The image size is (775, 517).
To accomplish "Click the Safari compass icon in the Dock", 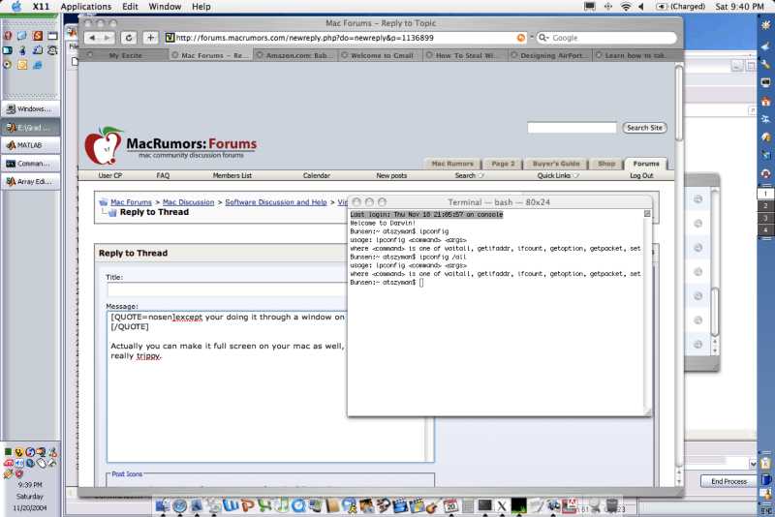I will [x=179, y=505].
